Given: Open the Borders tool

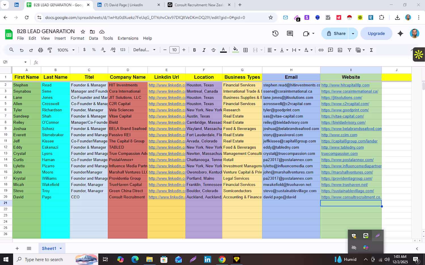Looking at the screenshot, I should coord(246,50).
